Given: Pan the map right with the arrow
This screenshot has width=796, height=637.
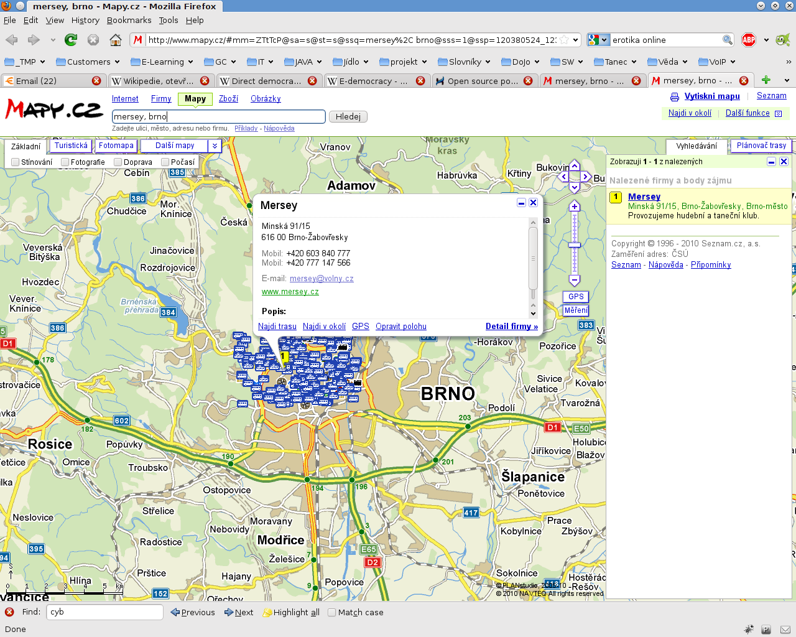Looking at the screenshot, I should pyautogui.click(x=586, y=177).
